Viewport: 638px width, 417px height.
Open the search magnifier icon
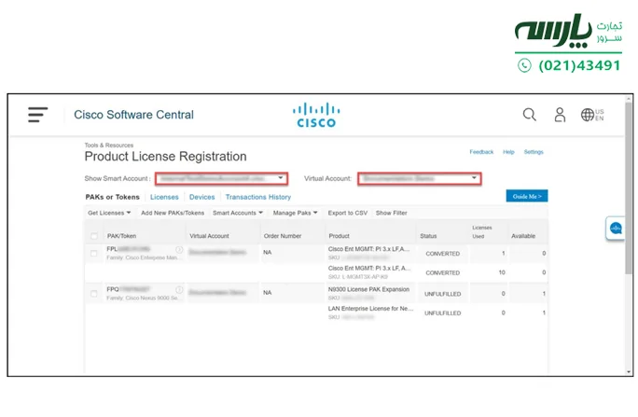click(x=529, y=115)
